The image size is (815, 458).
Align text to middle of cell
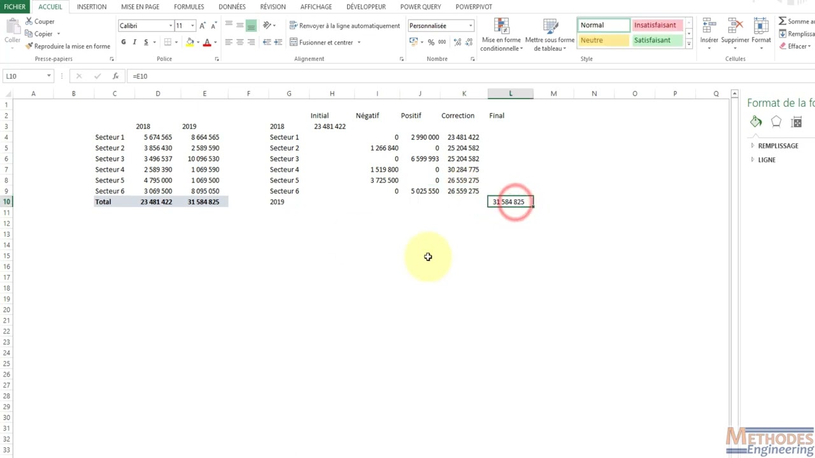click(239, 25)
